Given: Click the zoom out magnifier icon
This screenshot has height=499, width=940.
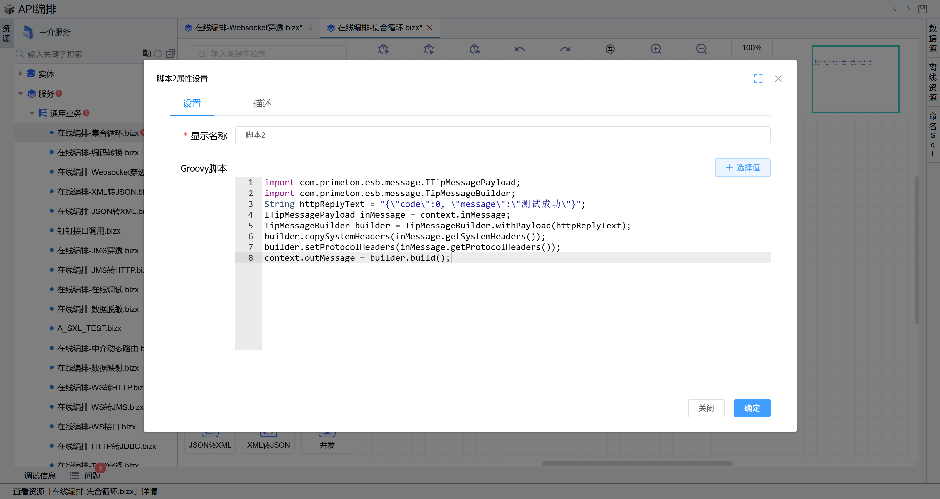Looking at the screenshot, I should (701, 49).
